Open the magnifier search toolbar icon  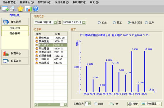tap(13, 9)
